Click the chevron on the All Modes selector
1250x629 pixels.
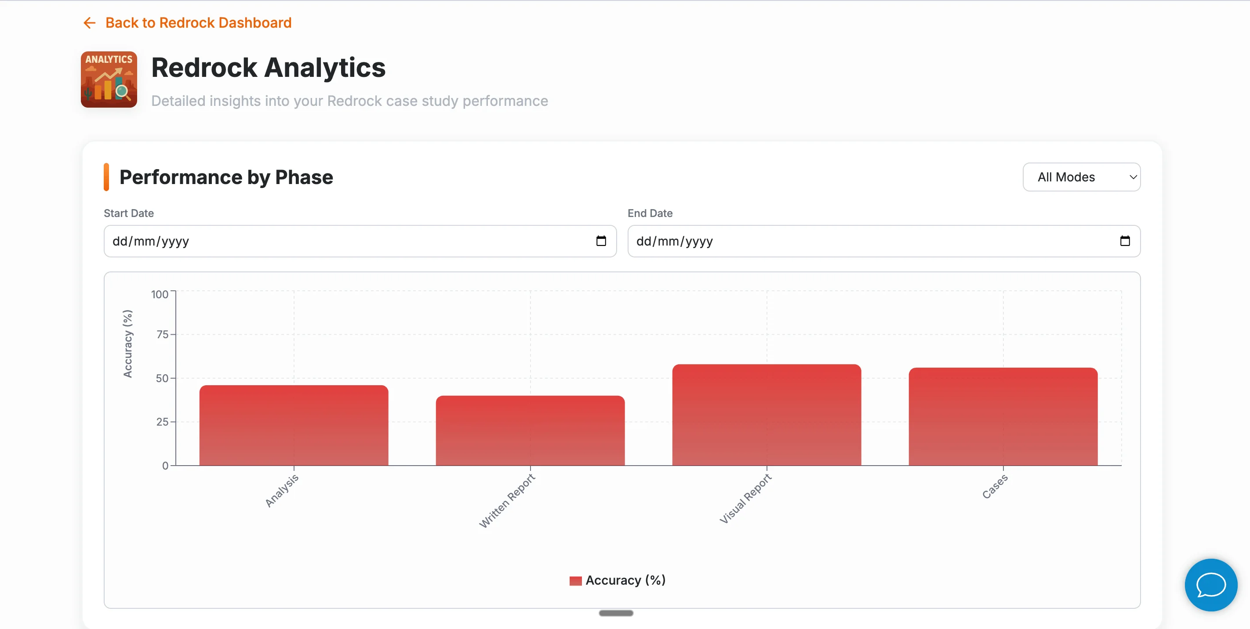click(1133, 177)
